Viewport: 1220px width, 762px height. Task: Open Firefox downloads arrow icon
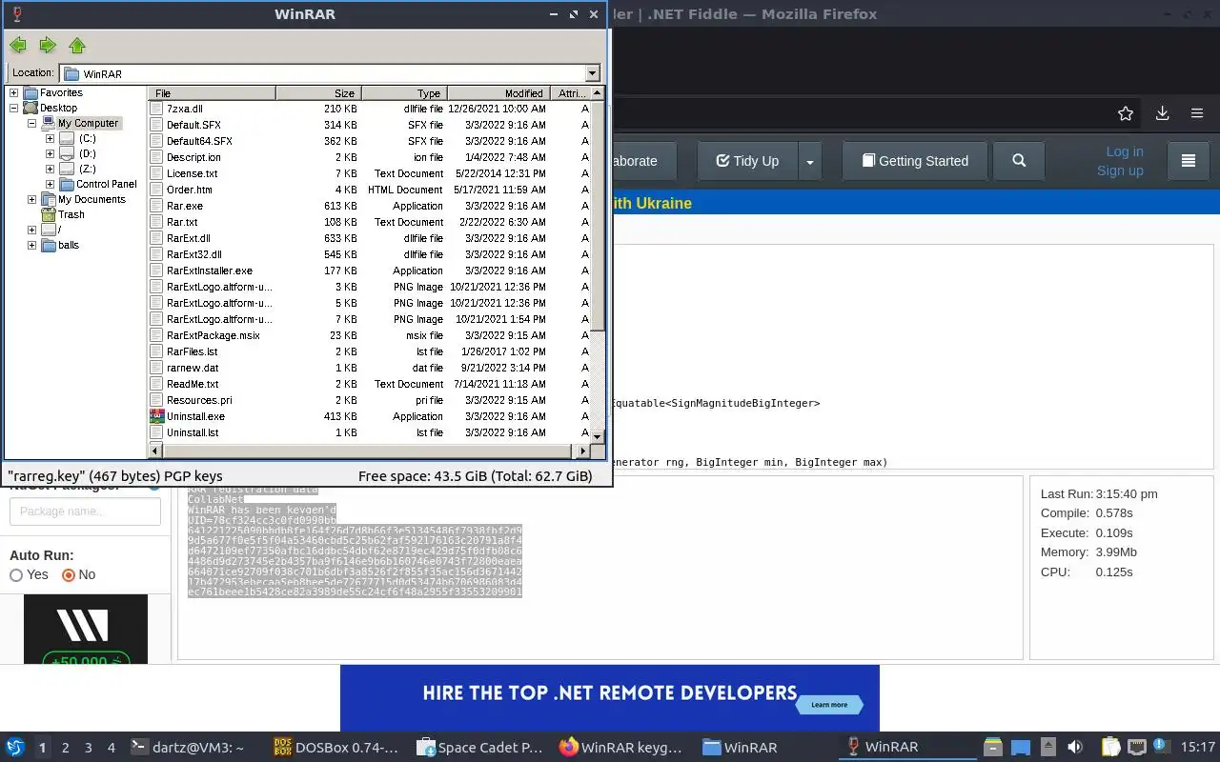pos(1162,113)
